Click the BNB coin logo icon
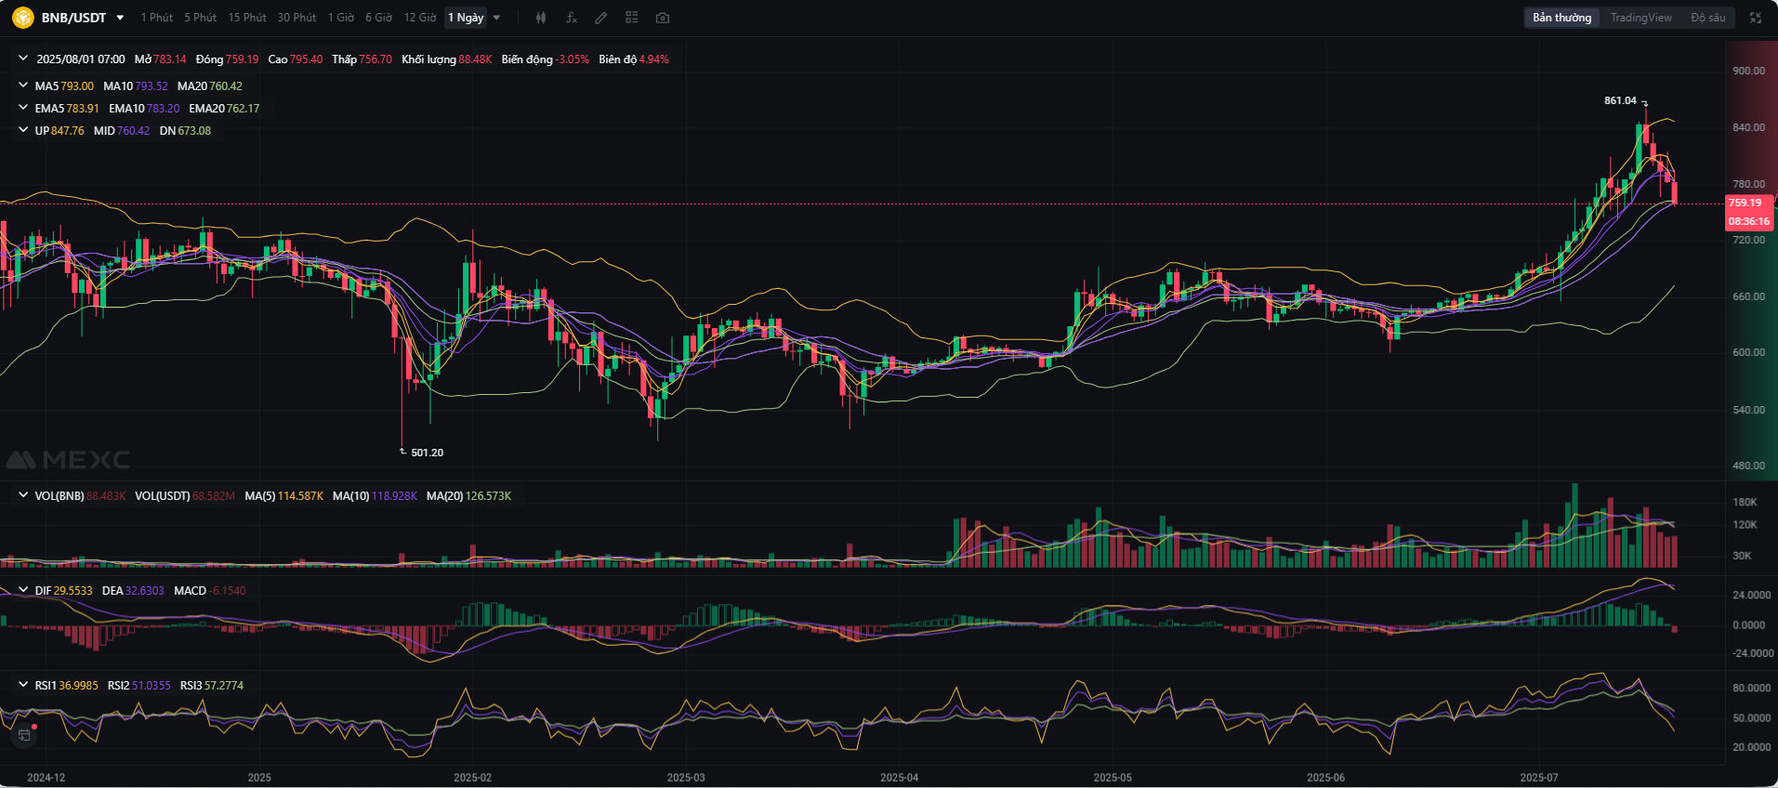 22,18
